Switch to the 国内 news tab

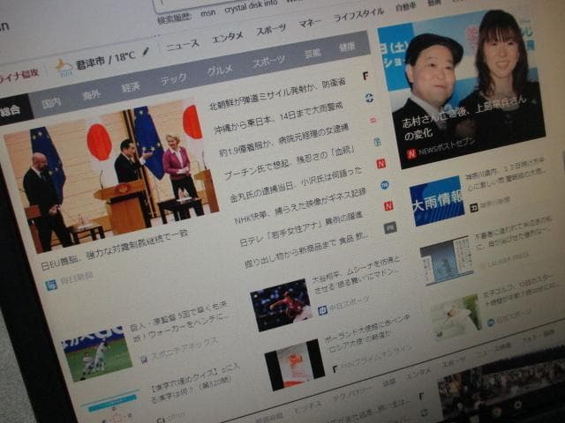click(51, 102)
